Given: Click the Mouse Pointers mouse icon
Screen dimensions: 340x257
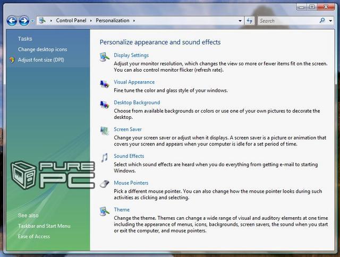Looking at the screenshot, I should pos(105,184).
